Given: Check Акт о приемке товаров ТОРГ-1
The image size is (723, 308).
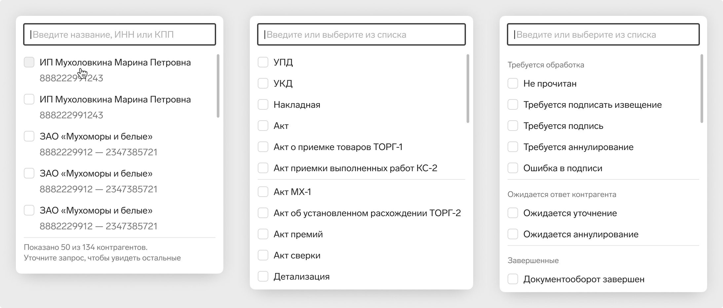Looking at the screenshot, I should pos(263,147).
